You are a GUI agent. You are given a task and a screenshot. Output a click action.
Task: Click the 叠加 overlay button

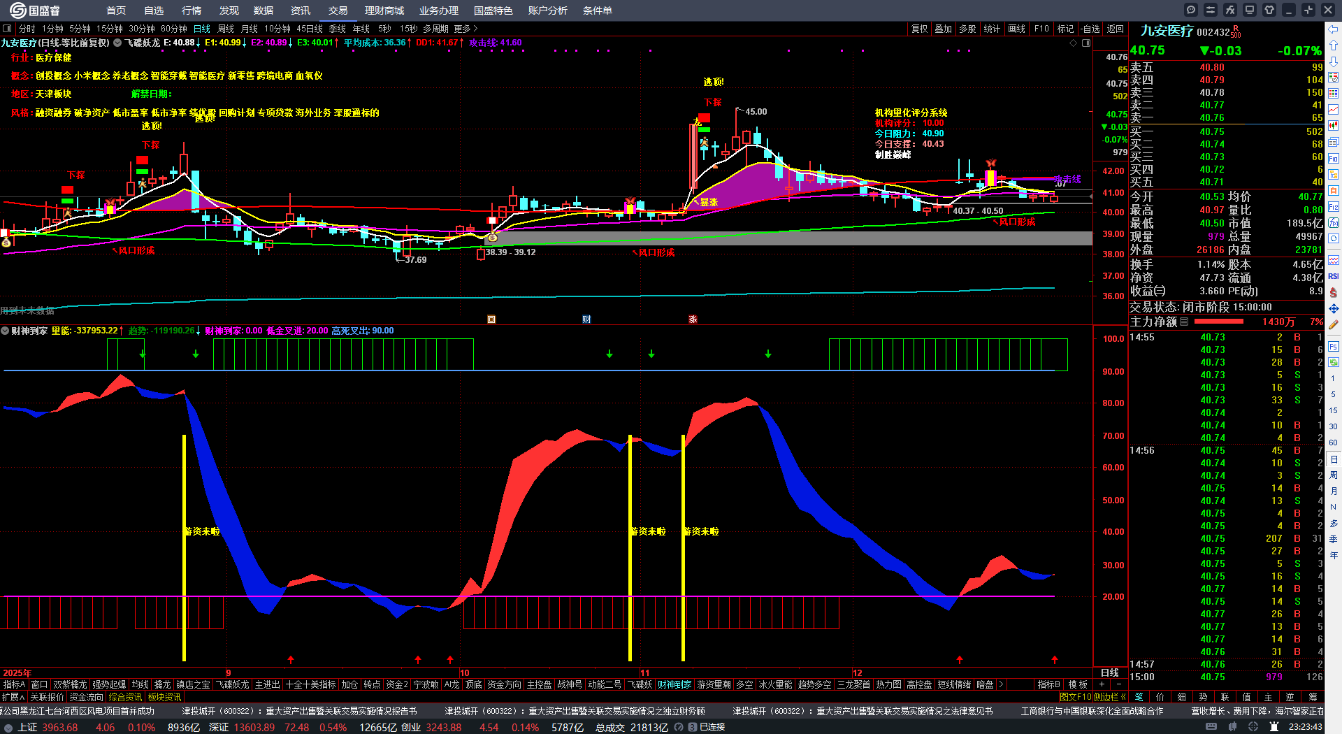click(944, 29)
